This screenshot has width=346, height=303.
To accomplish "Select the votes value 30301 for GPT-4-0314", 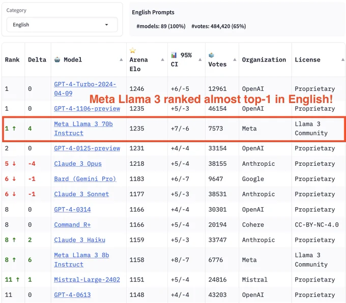I will click(x=217, y=210).
